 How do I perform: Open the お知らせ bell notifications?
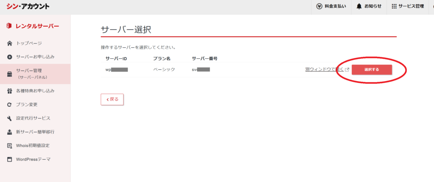pos(369,6)
